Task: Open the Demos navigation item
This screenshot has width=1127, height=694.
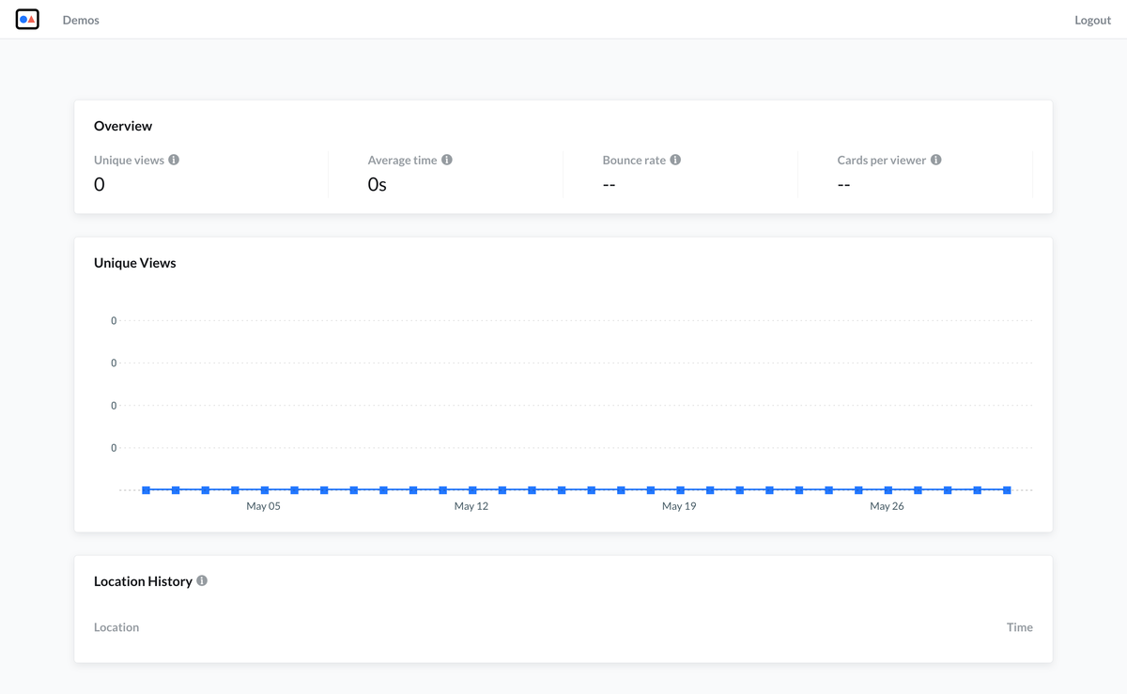Action: click(x=81, y=20)
